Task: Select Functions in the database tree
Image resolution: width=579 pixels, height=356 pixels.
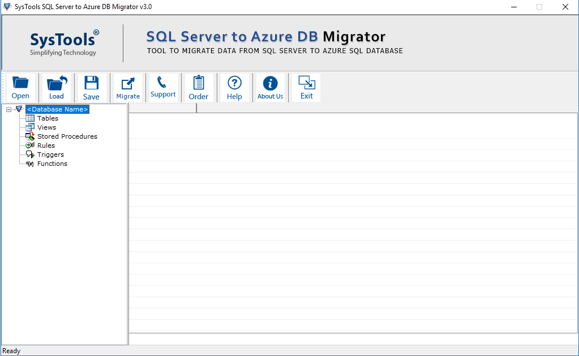Action: (x=52, y=164)
